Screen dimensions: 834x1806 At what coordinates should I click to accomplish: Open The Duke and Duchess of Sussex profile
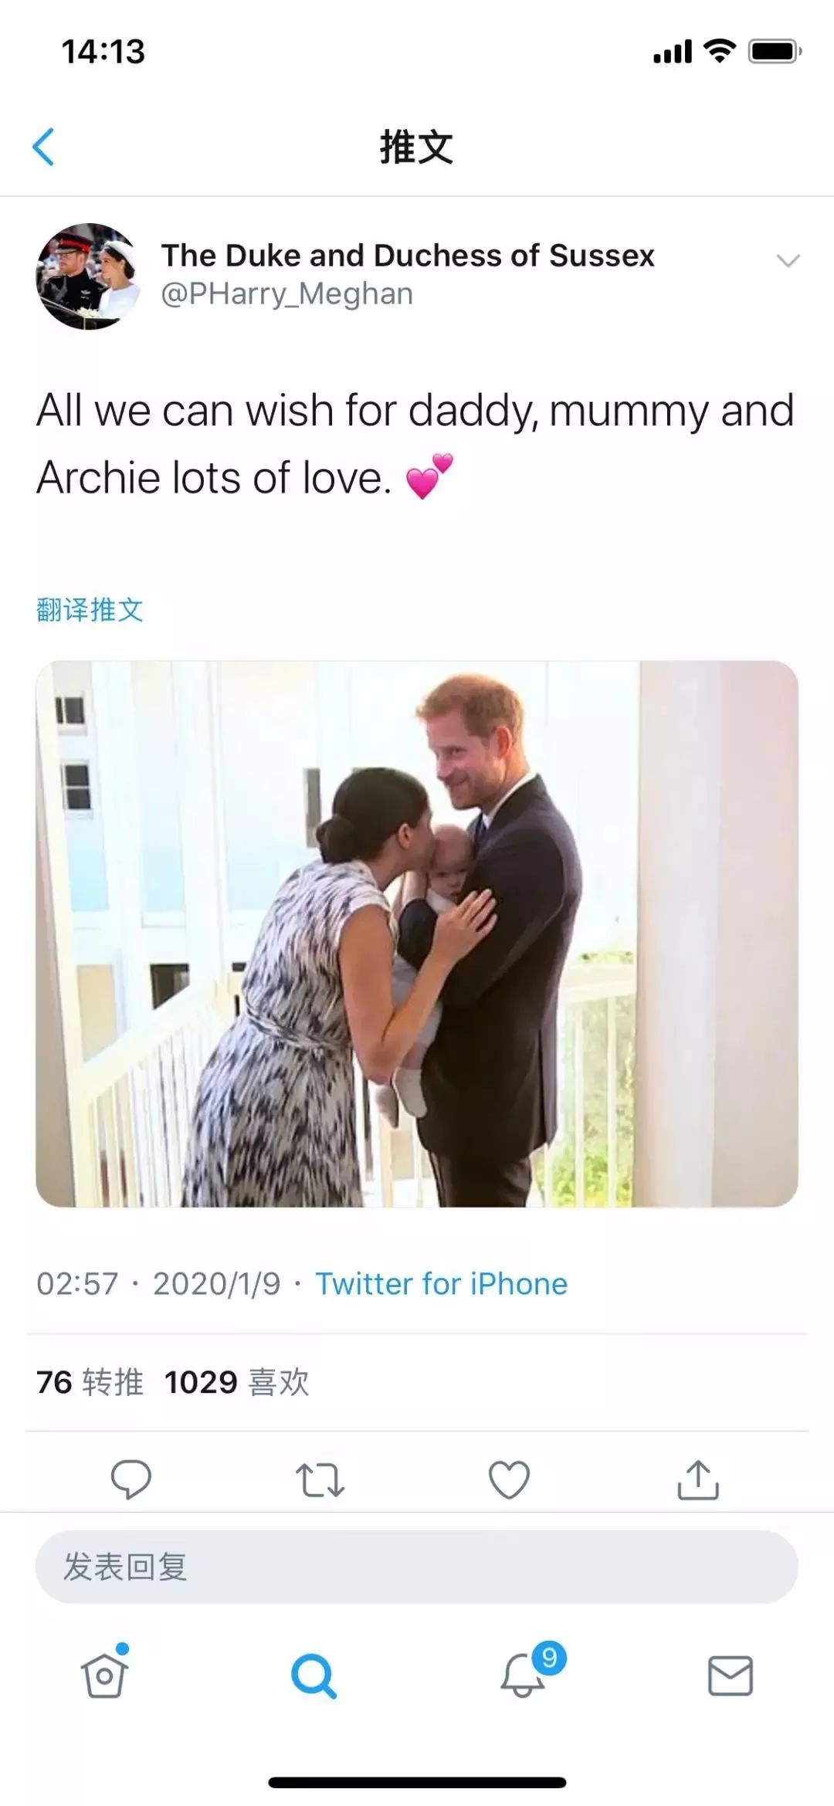(x=407, y=256)
